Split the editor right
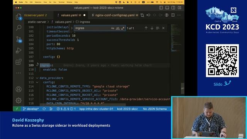 coord(173,15)
